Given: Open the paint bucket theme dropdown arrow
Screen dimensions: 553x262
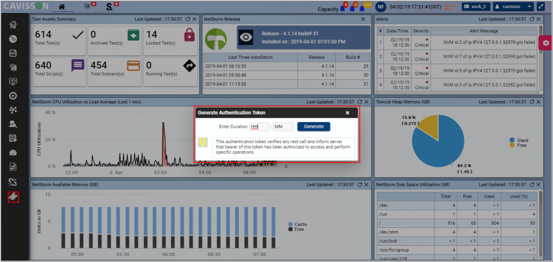Looking at the screenshot, I should (454, 6).
